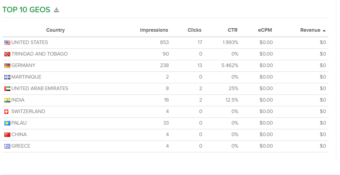This screenshot has width=340, height=175.
Task: Click the China flag icon
Action: pos(7,135)
